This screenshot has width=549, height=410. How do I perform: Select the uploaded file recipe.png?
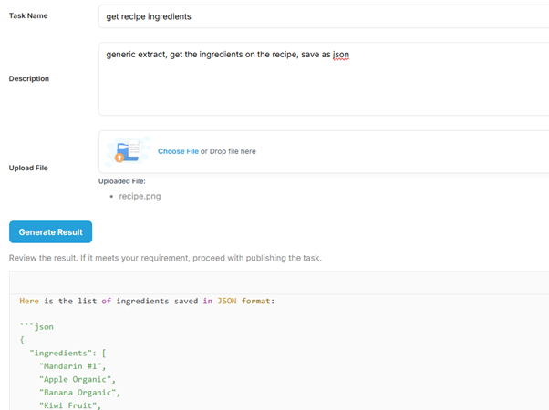pos(140,196)
